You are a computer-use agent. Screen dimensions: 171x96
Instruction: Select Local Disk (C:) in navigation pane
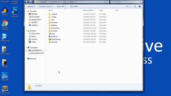(x=36, y=50)
